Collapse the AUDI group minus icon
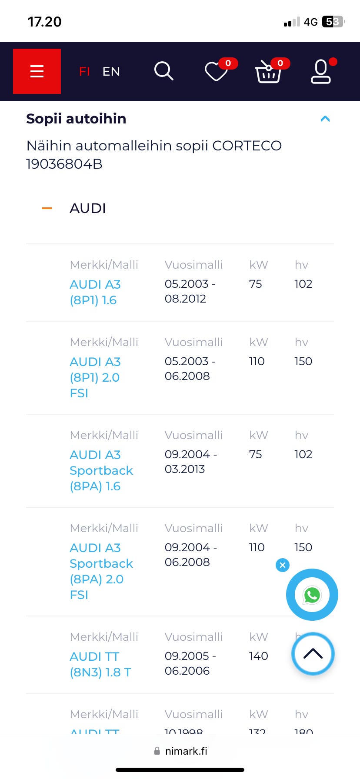The image size is (360, 779). click(x=47, y=208)
